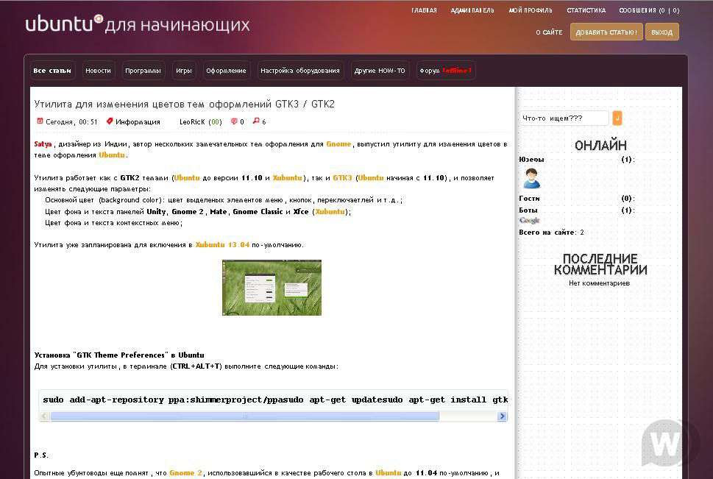Click the search field Что-то ищем???
The width and height of the screenshot is (713, 479).
click(x=564, y=118)
